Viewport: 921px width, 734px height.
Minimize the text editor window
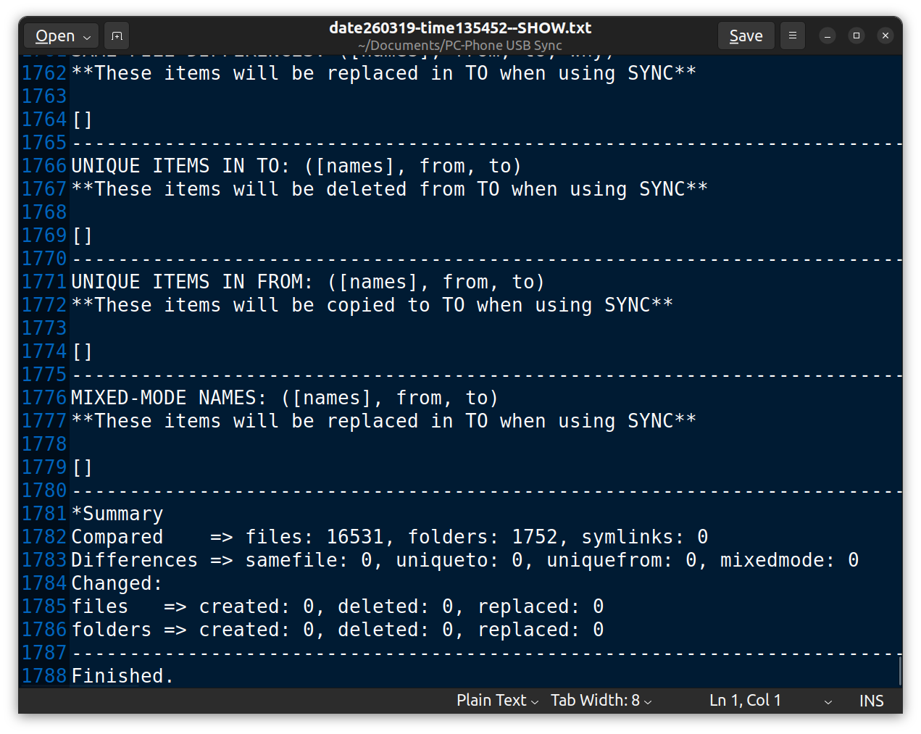tap(828, 36)
